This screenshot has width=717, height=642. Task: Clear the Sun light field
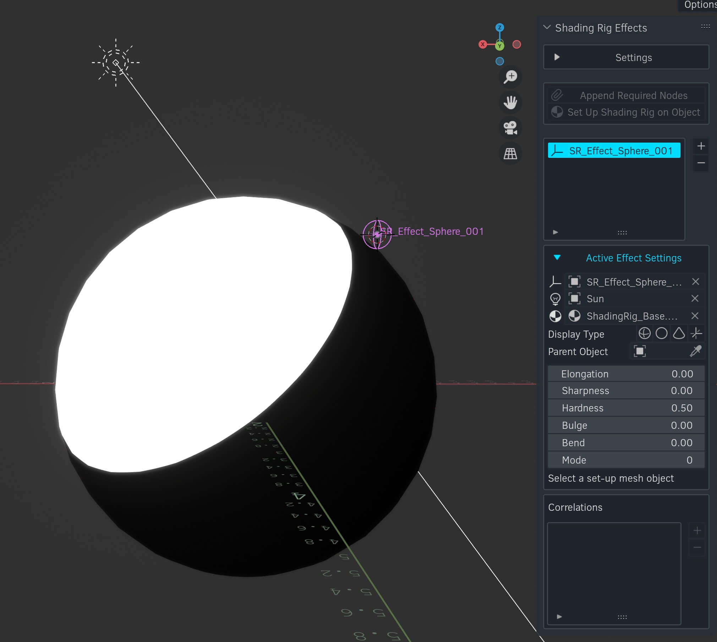point(695,299)
